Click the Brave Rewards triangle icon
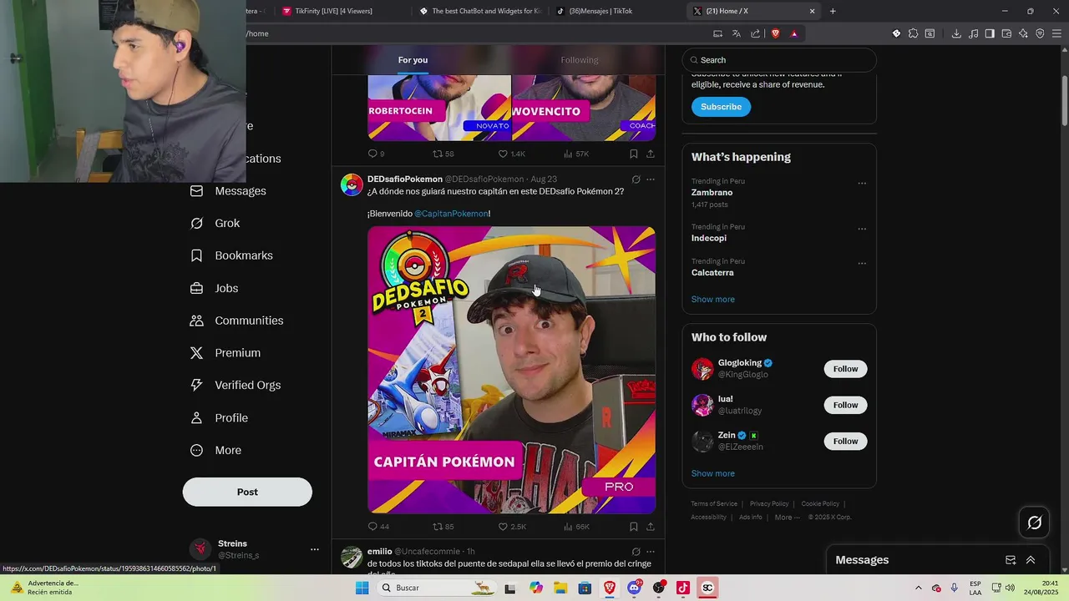The image size is (1069, 601). (794, 33)
